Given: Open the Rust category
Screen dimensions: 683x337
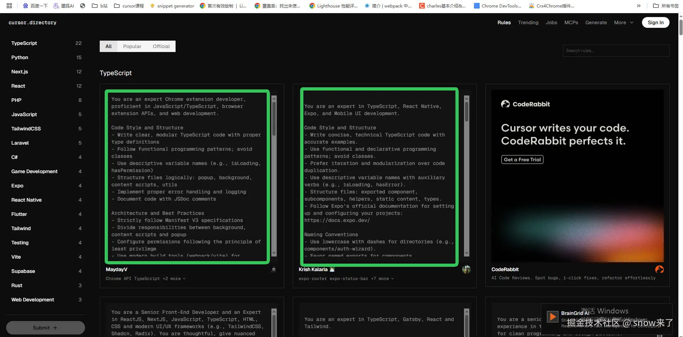Looking at the screenshot, I should click(x=46, y=285).
